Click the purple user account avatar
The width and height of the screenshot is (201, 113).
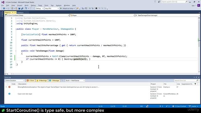pos(199,6)
